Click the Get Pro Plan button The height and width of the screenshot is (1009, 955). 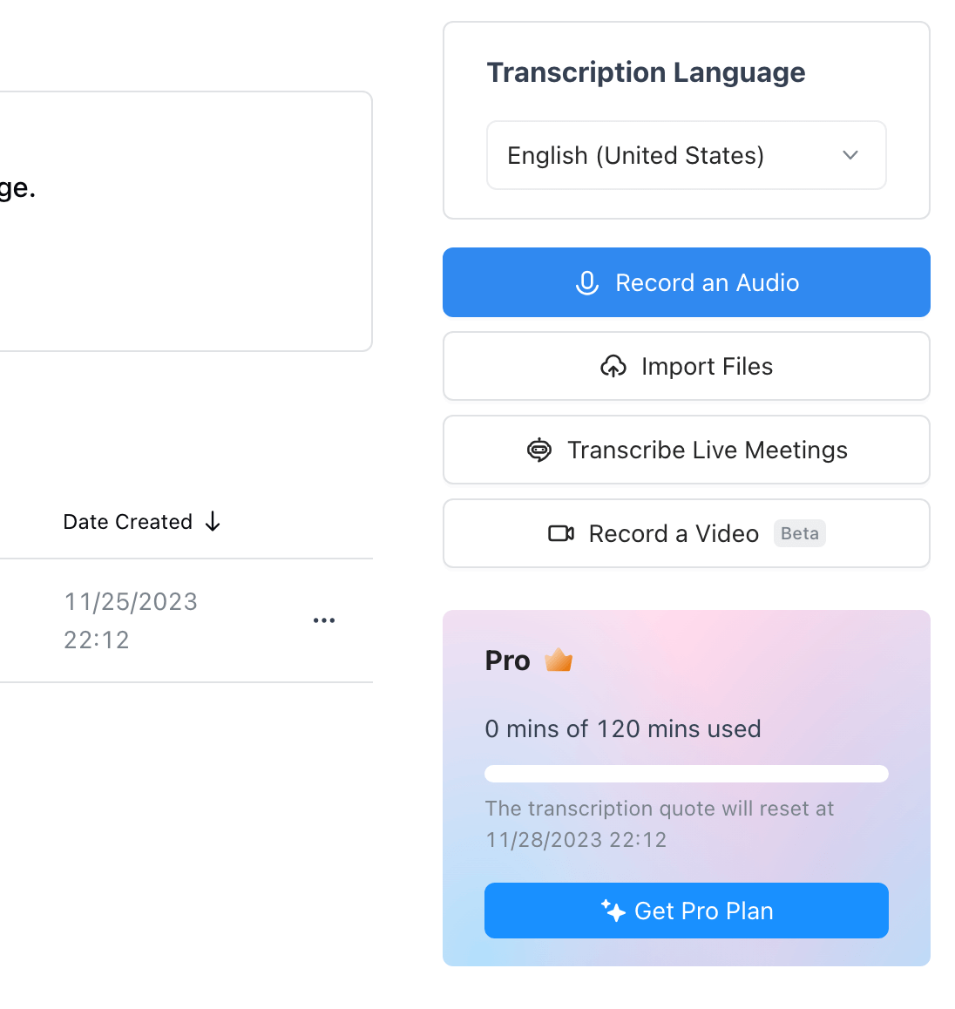click(686, 911)
